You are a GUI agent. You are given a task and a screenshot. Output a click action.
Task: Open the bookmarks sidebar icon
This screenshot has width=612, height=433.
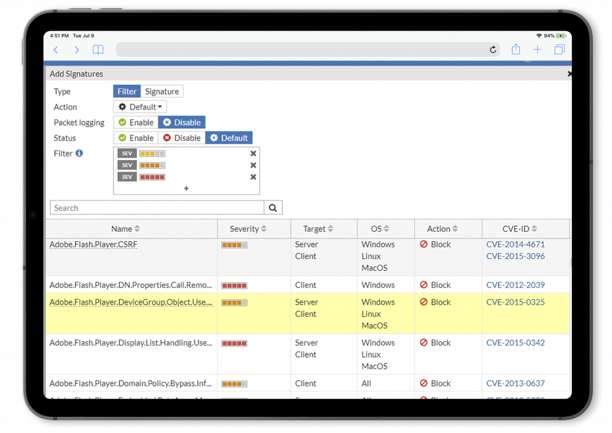point(97,50)
